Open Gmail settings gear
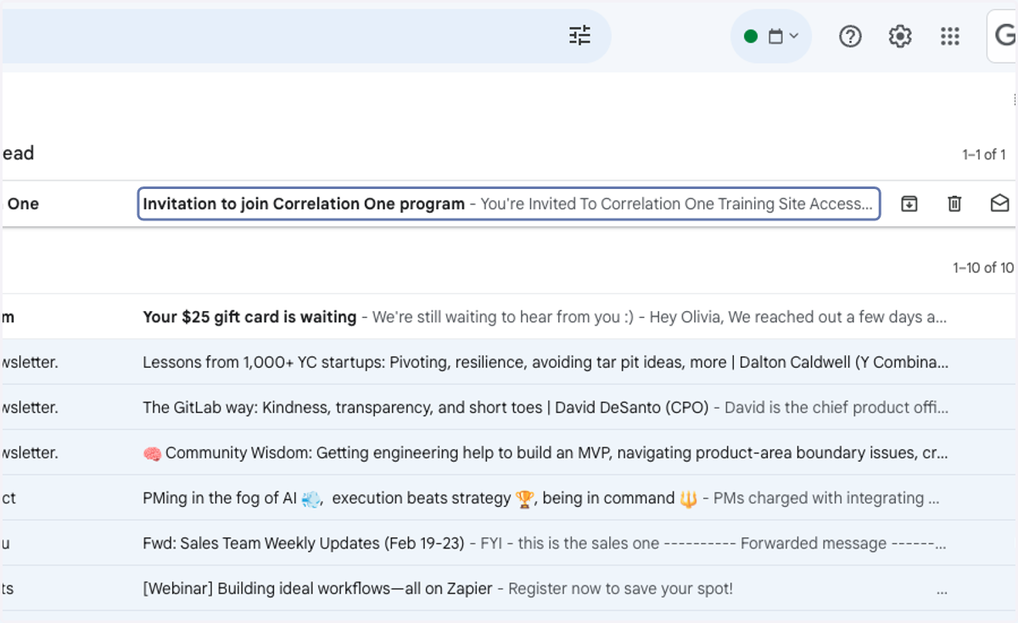 tap(900, 36)
